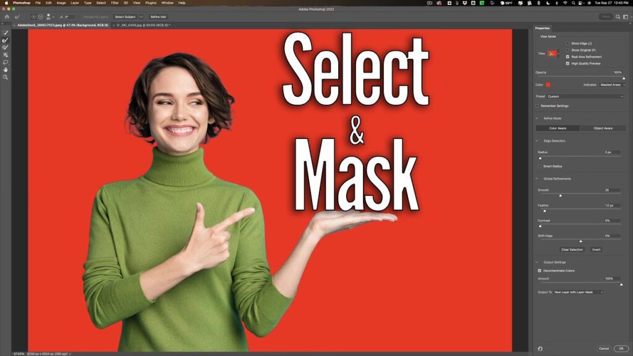Pick the Lasso tool
This screenshot has height=356, width=633.
(6, 62)
